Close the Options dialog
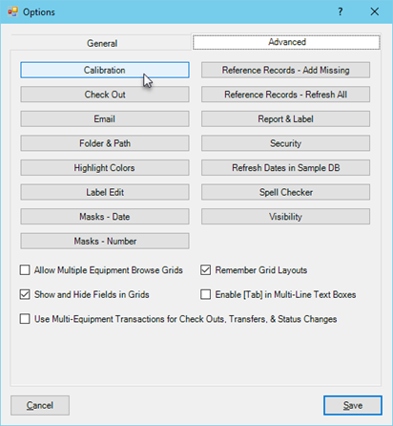This screenshot has width=393, height=426. tap(375, 11)
